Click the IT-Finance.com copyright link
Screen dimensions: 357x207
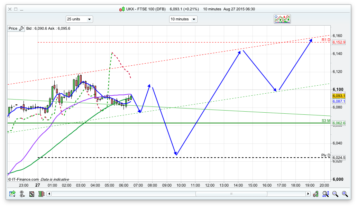coord(23,179)
